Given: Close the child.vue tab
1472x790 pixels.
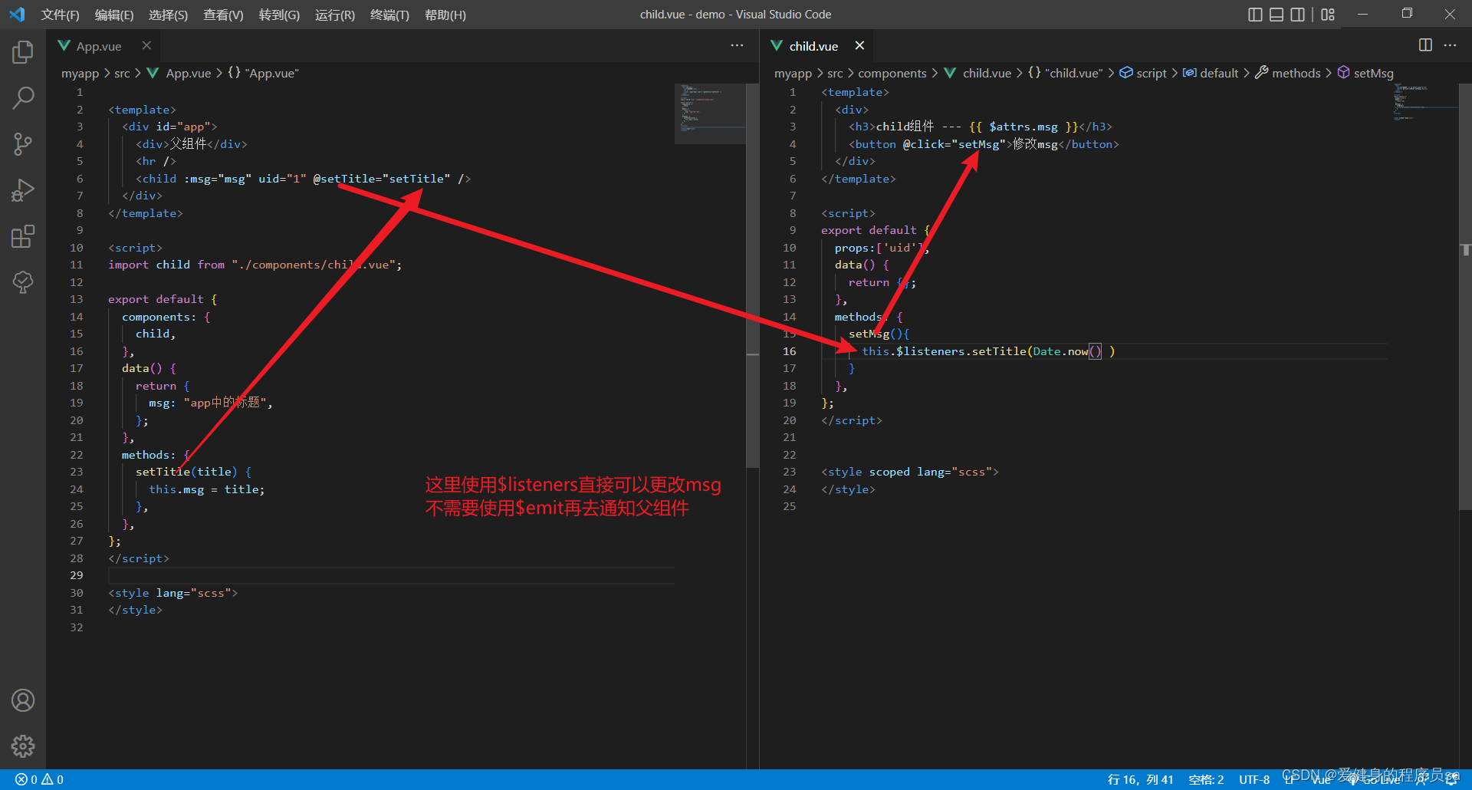Looking at the screenshot, I should 859,46.
